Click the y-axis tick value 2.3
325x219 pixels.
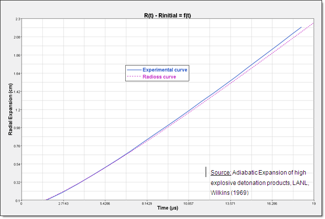[17, 19]
